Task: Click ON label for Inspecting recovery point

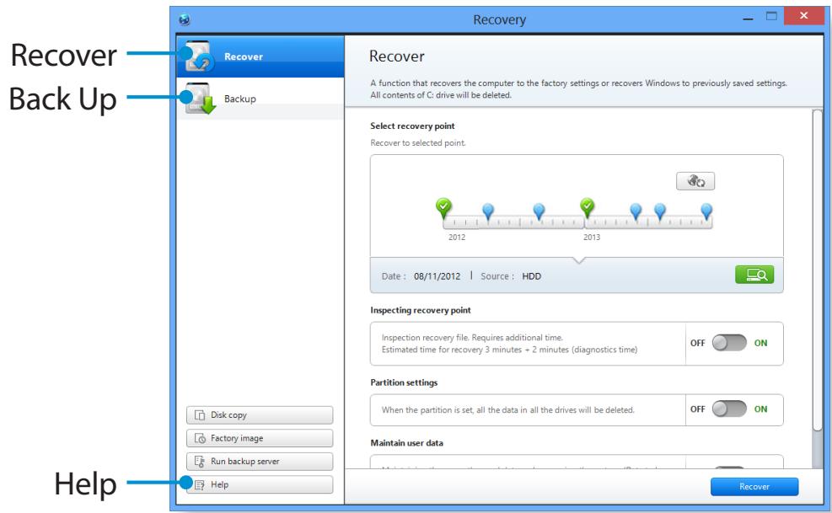Action: pos(760,343)
